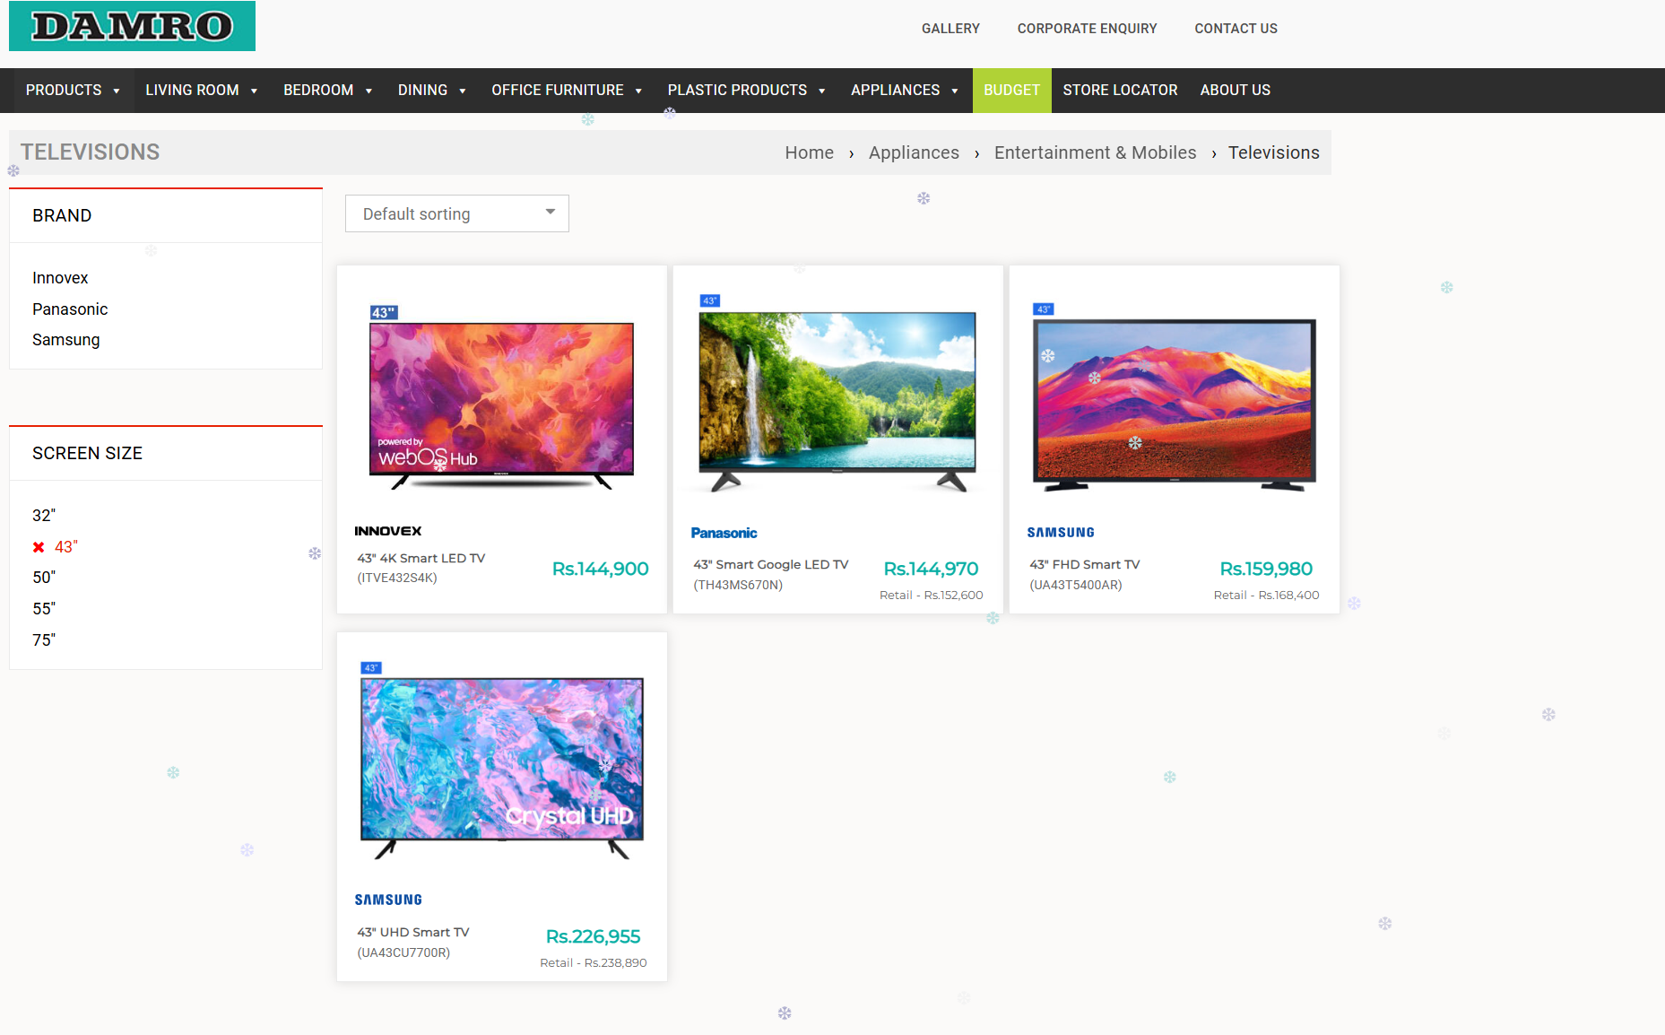Open the Products menu
The width and height of the screenshot is (1665, 1035).
(64, 90)
